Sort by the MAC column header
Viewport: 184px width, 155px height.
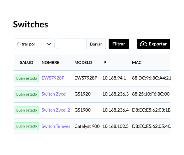click(x=137, y=62)
